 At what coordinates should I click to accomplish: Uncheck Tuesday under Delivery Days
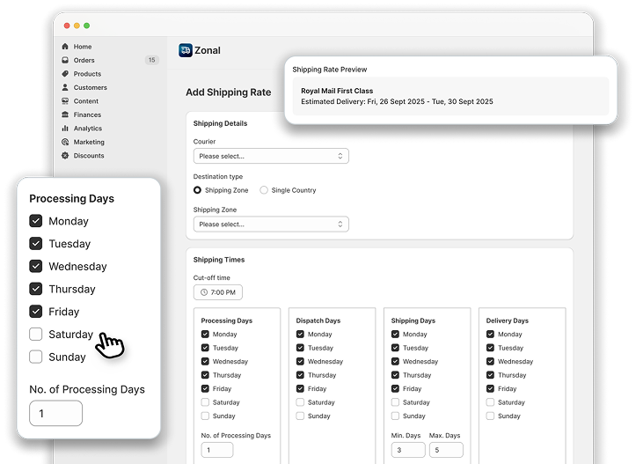(x=490, y=348)
